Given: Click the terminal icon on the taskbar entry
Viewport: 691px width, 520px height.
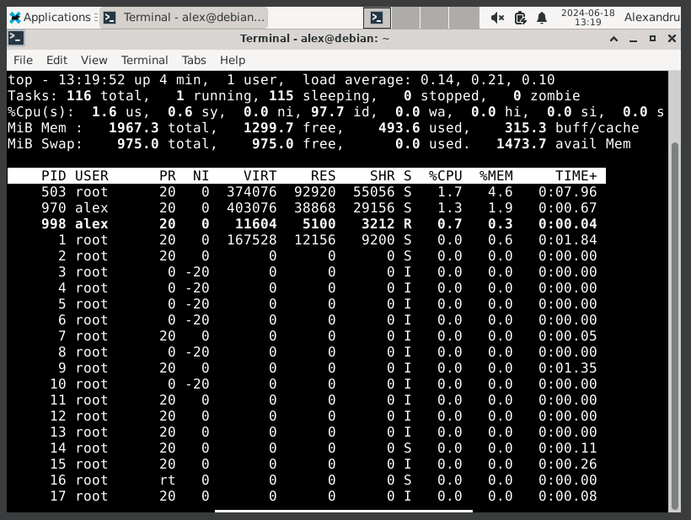Looking at the screenshot, I should click(110, 17).
